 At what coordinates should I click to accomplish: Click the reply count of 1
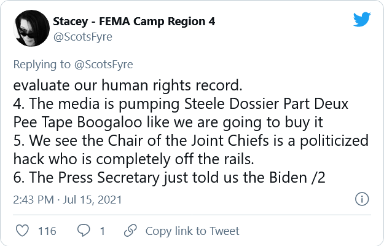(x=102, y=231)
